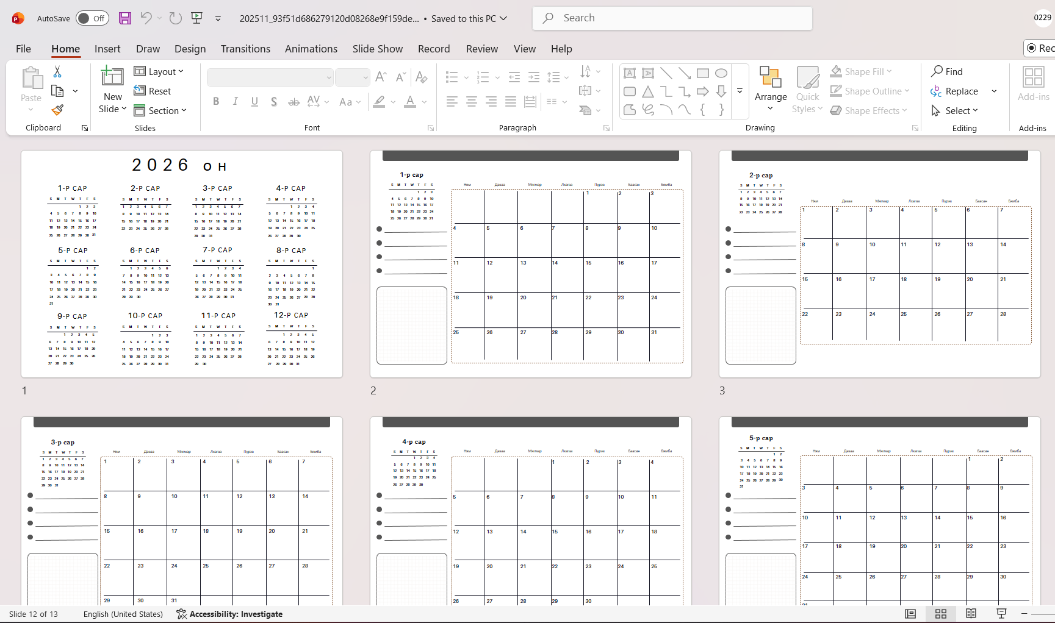Open the Transitions tab

coord(245,49)
